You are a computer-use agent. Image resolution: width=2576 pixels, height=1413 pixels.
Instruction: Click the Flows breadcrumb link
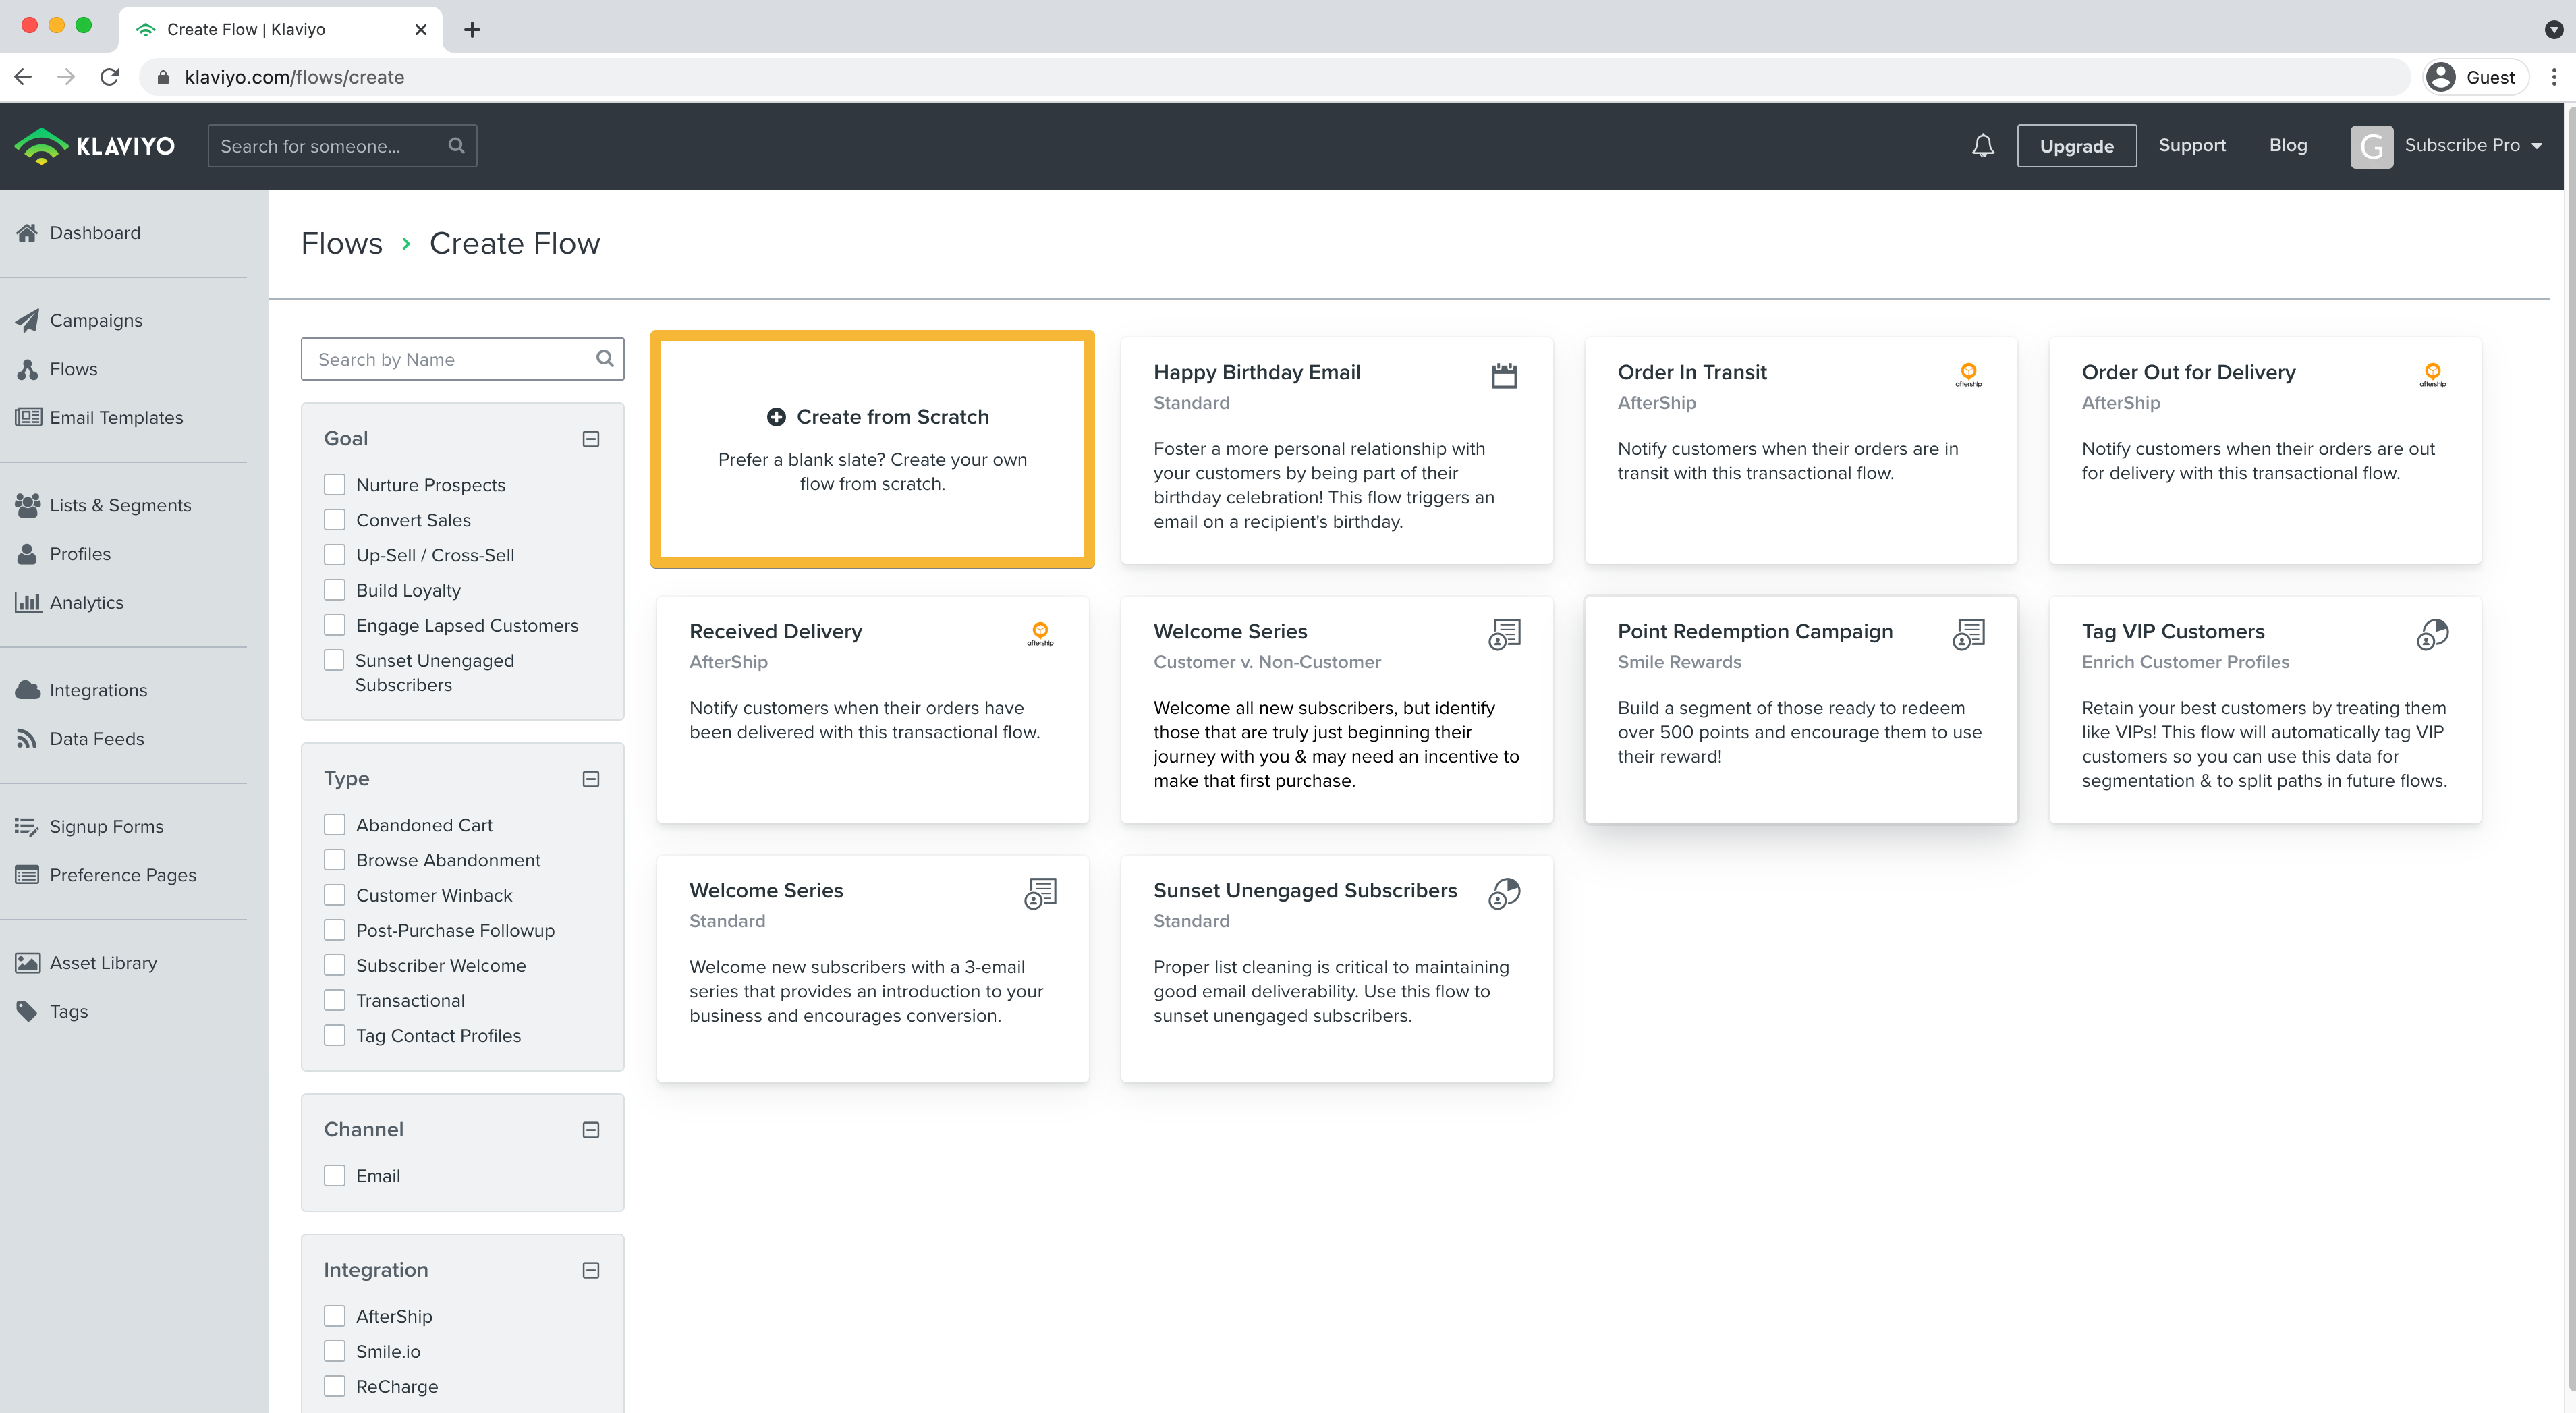[x=341, y=243]
